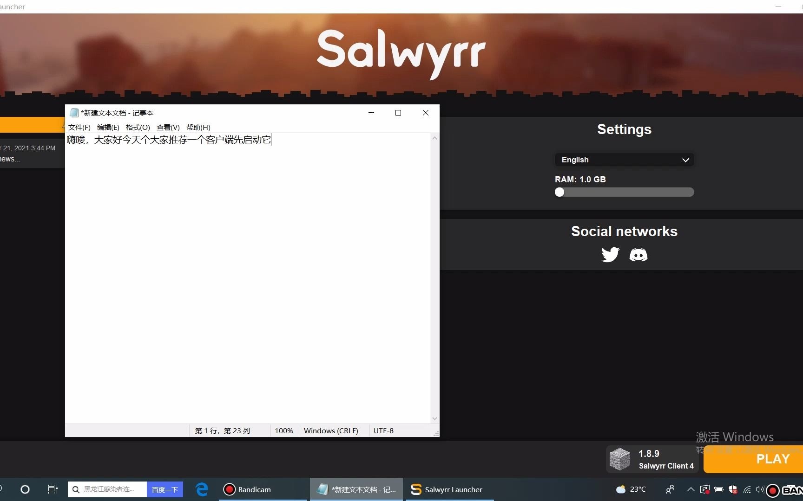803x501 pixels.
Task: Open the English language dropdown
Action: 624,160
